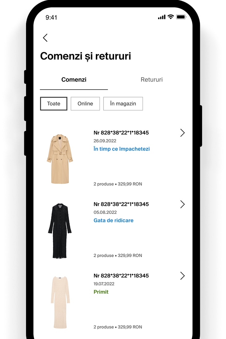Select the Toate filter

tap(54, 104)
